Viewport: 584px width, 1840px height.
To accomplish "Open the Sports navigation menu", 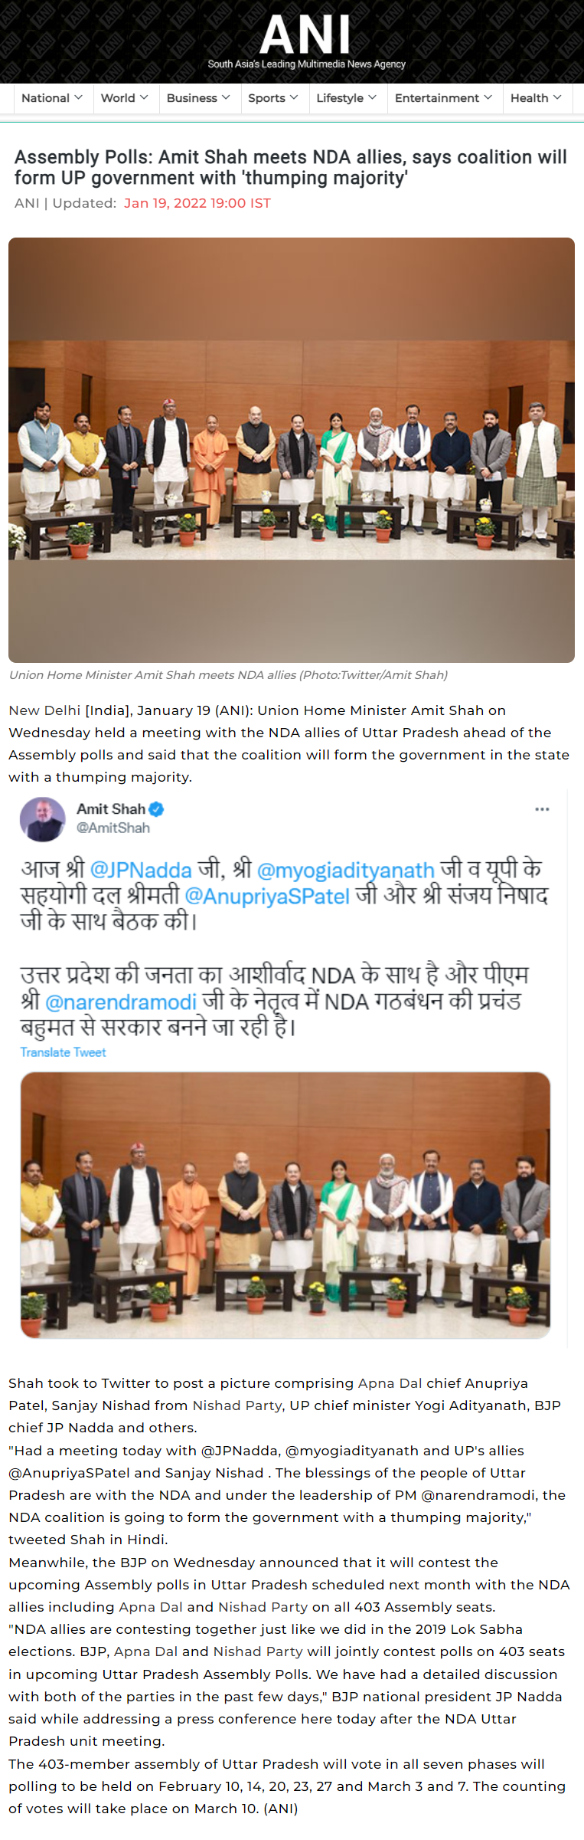I will coord(272,98).
